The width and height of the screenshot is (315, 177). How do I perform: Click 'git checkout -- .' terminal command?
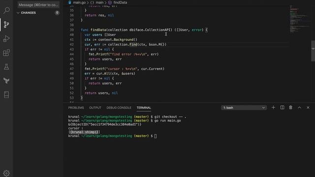(x=170, y=117)
